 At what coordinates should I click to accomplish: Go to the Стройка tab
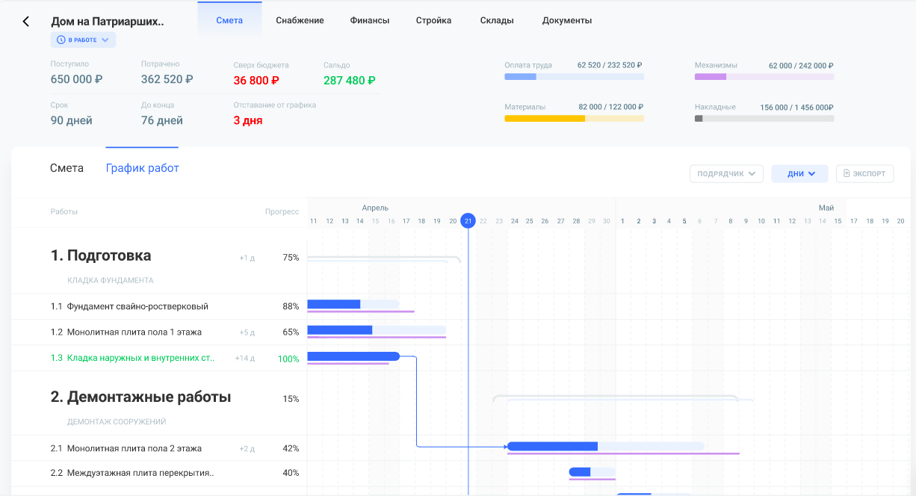click(433, 20)
